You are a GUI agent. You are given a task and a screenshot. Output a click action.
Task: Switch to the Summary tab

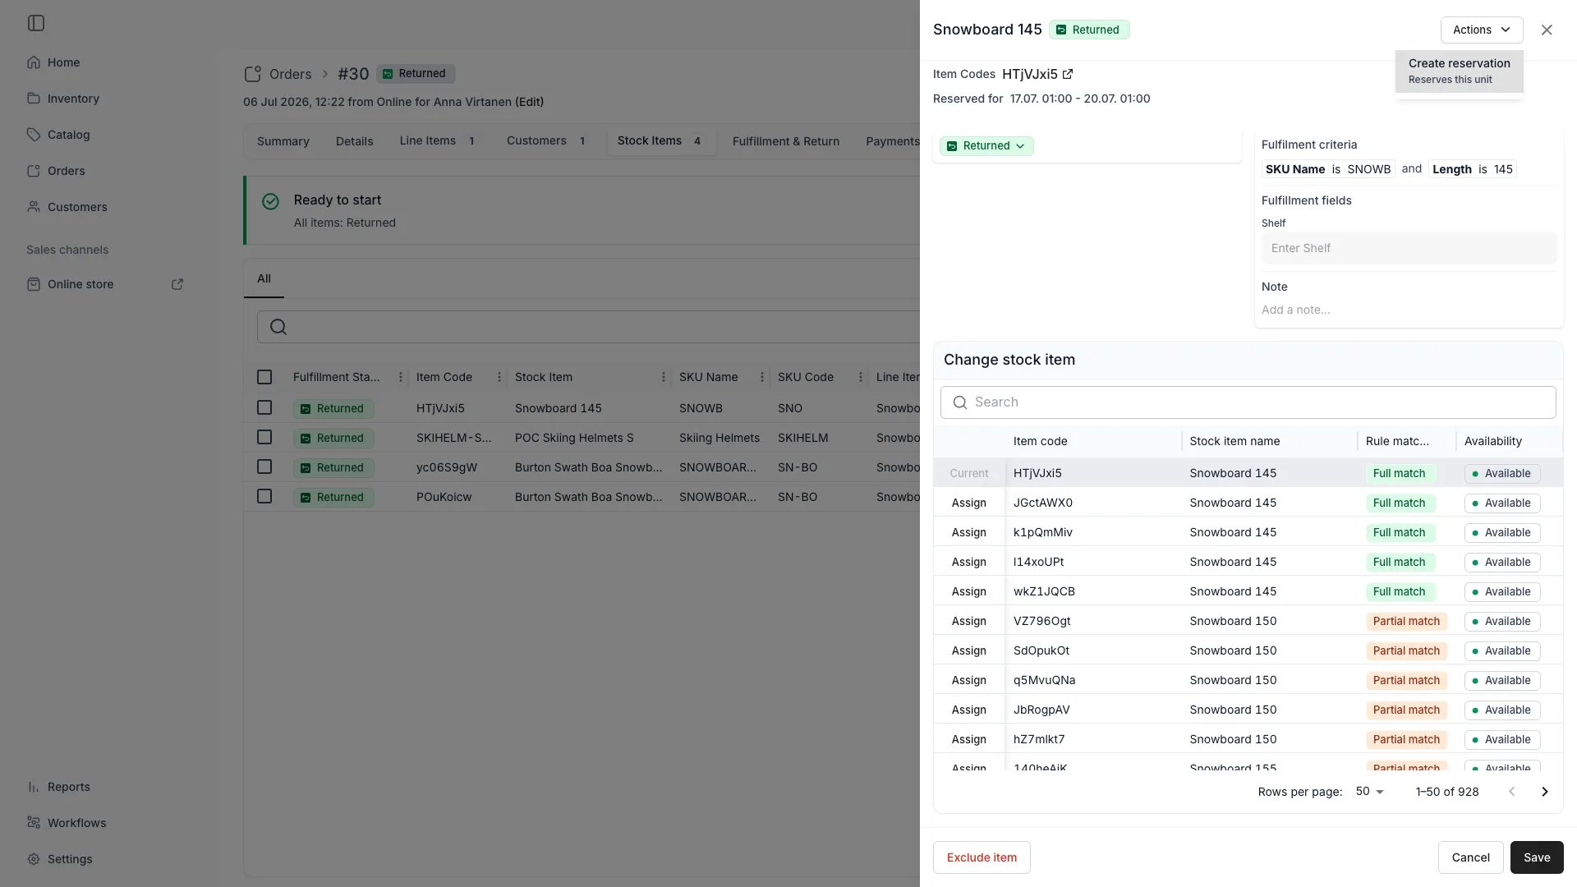[283, 141]
